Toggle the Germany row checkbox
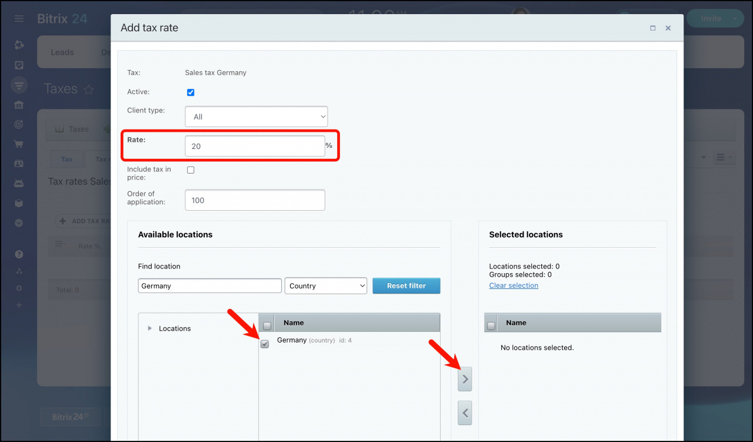Screen dimensions: 753x442 click(265, 344)
